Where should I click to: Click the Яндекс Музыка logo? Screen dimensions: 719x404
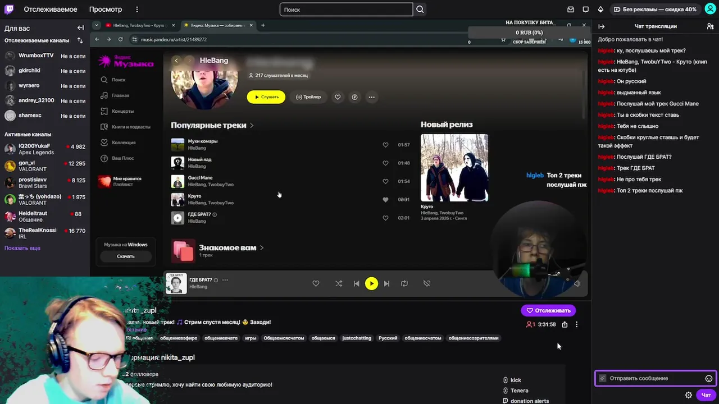[x=126, y=61]
